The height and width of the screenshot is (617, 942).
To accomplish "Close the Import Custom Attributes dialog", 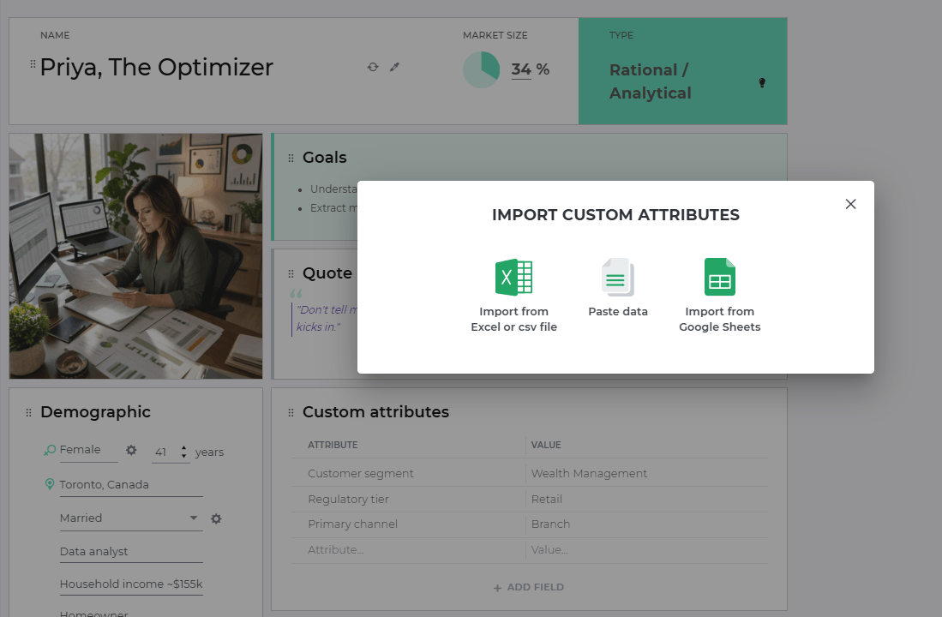I will [850, 204].
